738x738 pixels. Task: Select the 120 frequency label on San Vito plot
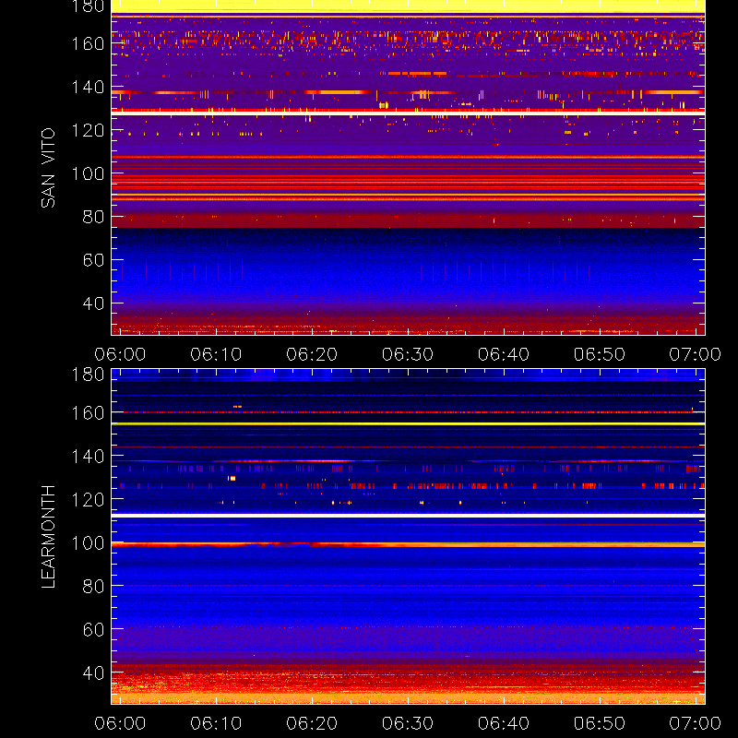click(x=88, y=130)
